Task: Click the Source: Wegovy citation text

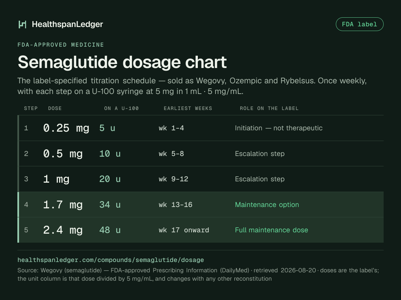Action: click(x=198, y=274)
